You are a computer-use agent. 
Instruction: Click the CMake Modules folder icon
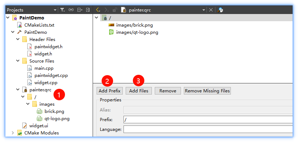click(20, 133)
